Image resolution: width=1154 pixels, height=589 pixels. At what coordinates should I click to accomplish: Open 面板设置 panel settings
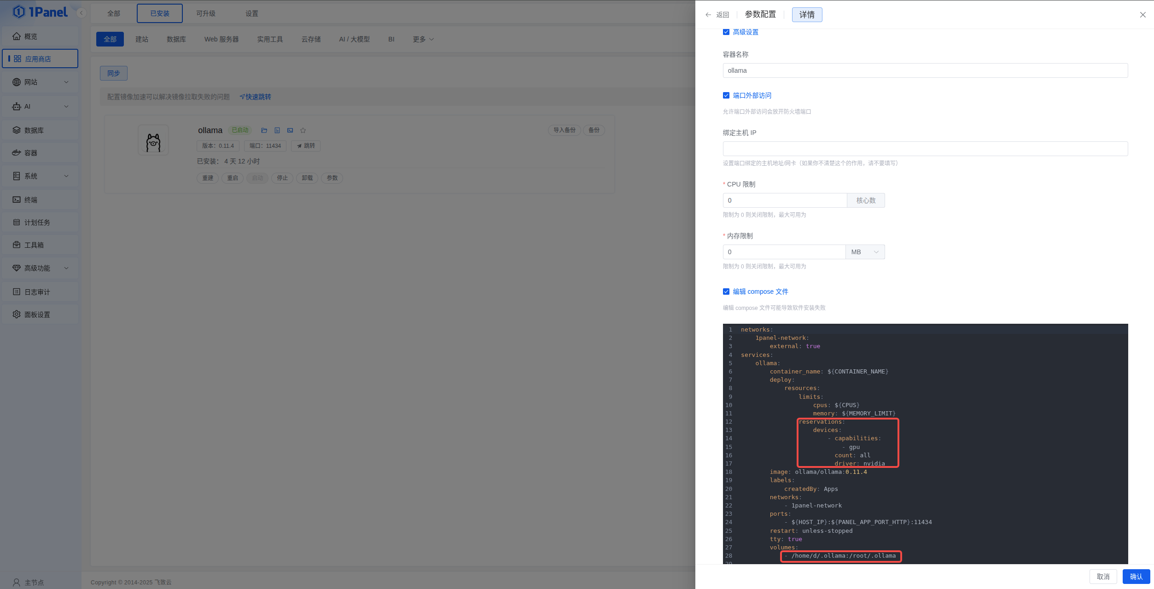[x=40, y=315]
